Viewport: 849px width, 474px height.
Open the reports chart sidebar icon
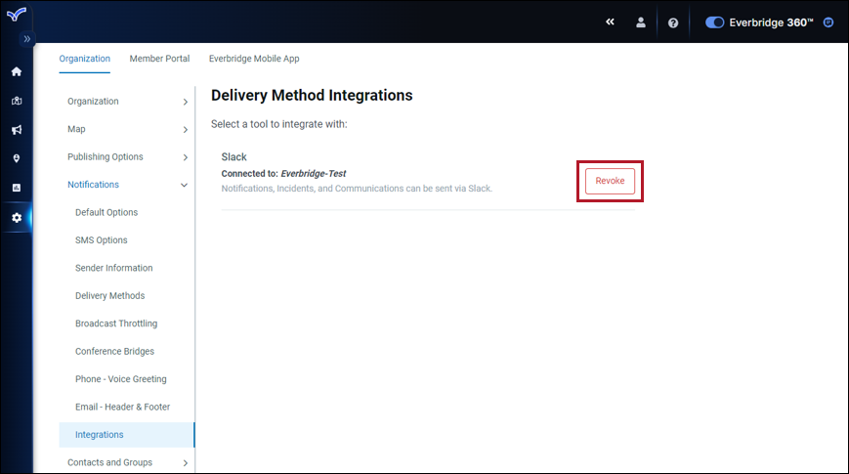[x=17, y=188]
